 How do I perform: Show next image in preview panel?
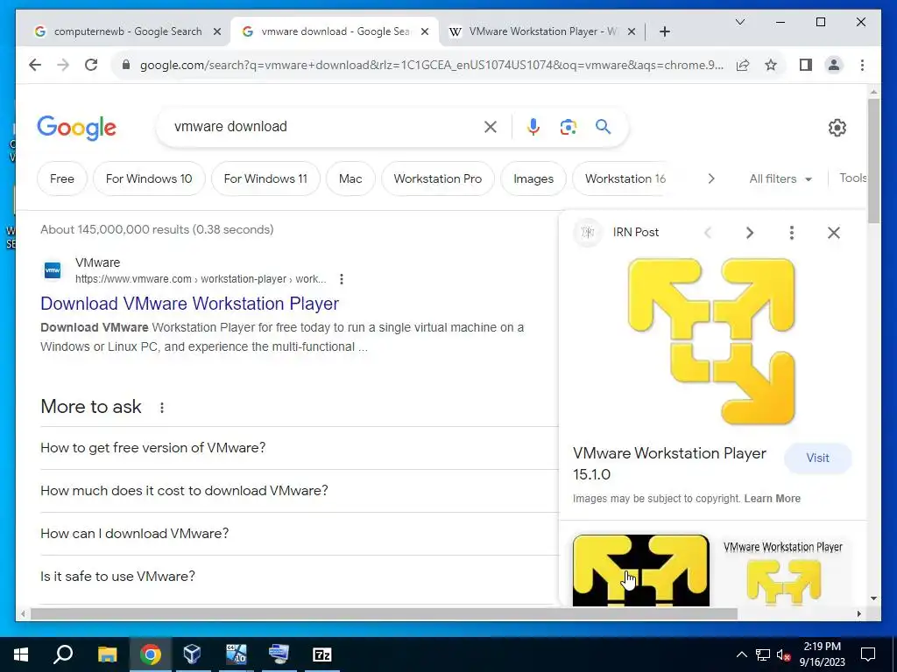(x=750, y=233)
